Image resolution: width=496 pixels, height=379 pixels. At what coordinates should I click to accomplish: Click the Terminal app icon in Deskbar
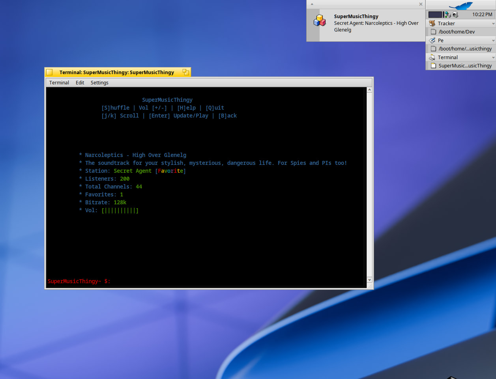click(x=432, y=57)
